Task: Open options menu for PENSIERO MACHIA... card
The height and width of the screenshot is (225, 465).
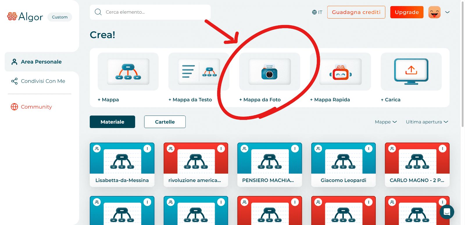Action: click(295, 149)
